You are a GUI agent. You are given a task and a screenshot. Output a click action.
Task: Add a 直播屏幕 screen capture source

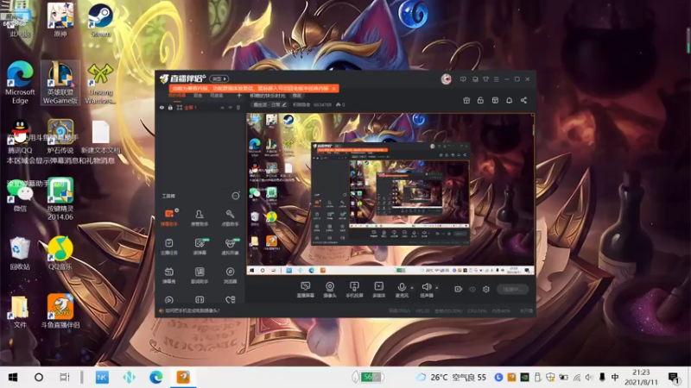click(306, 290)
